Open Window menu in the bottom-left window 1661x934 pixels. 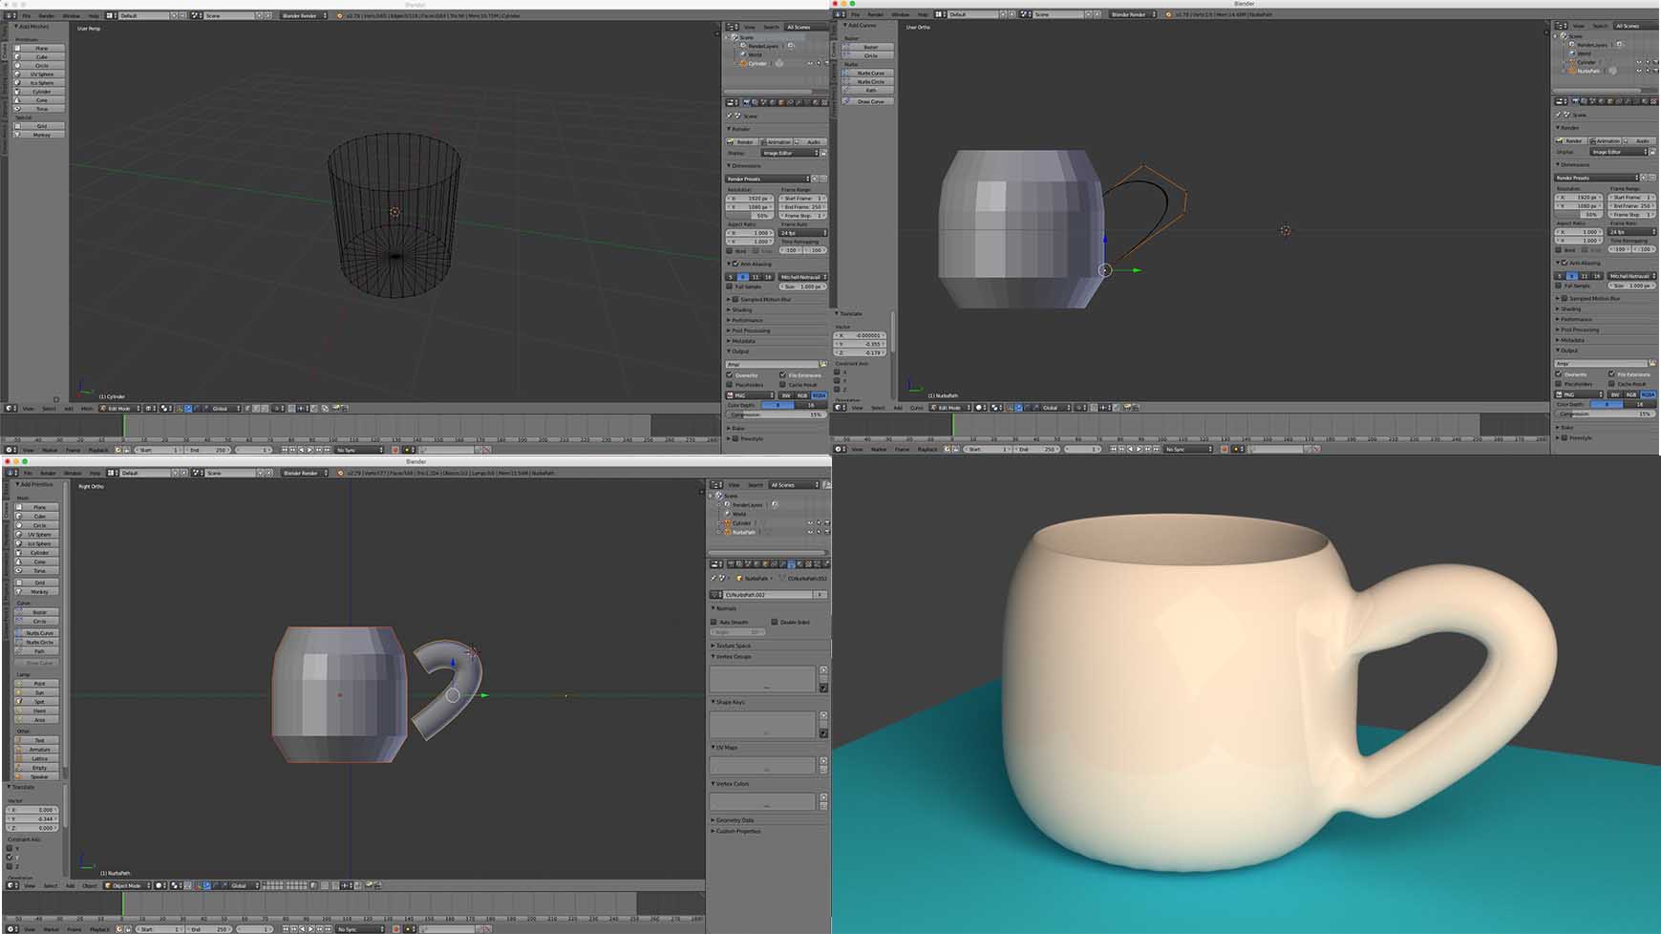coord(71,474)
